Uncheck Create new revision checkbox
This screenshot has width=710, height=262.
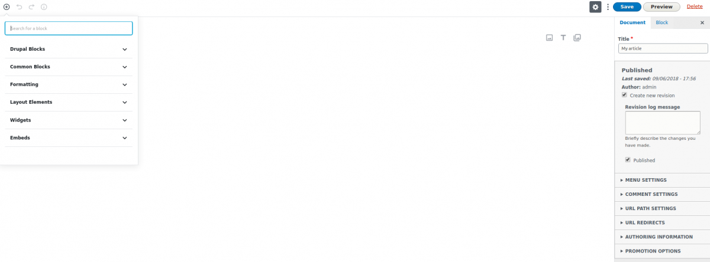pyautogui.click(x=624, y=95)
